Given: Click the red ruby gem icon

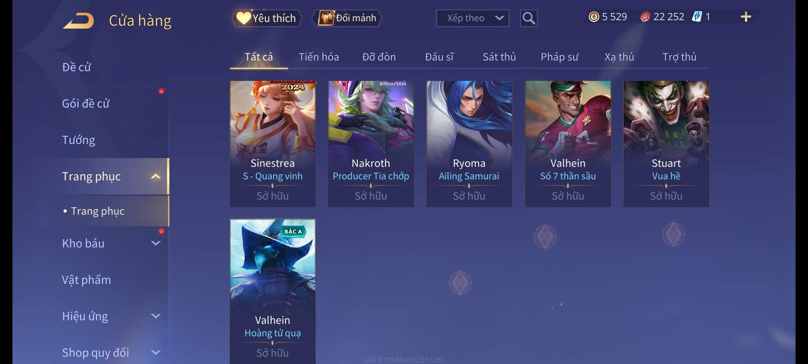Looking at the screenshot, I should click(x=645, y=17).
